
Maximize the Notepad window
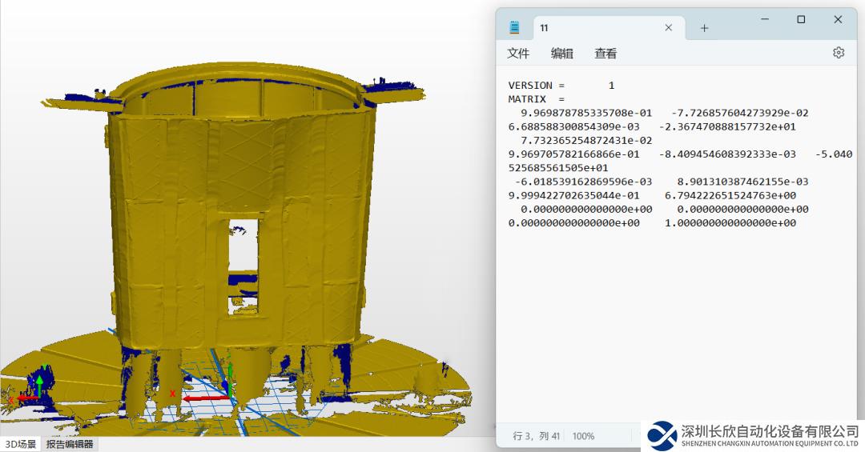[800, 20]
